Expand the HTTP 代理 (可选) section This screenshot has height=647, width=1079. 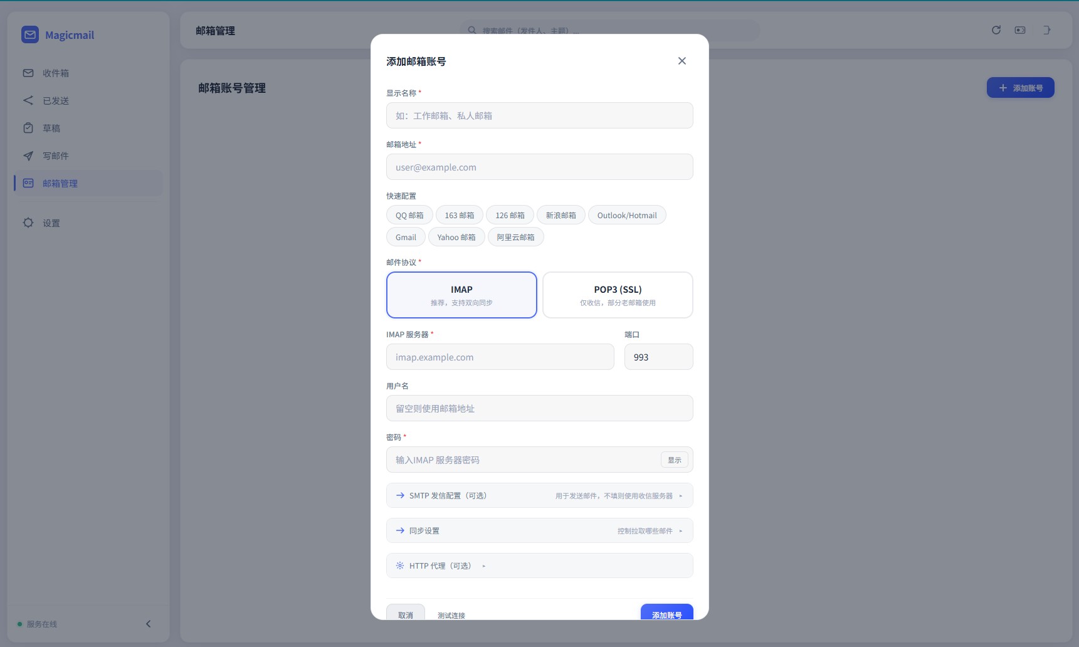[540, 565]
